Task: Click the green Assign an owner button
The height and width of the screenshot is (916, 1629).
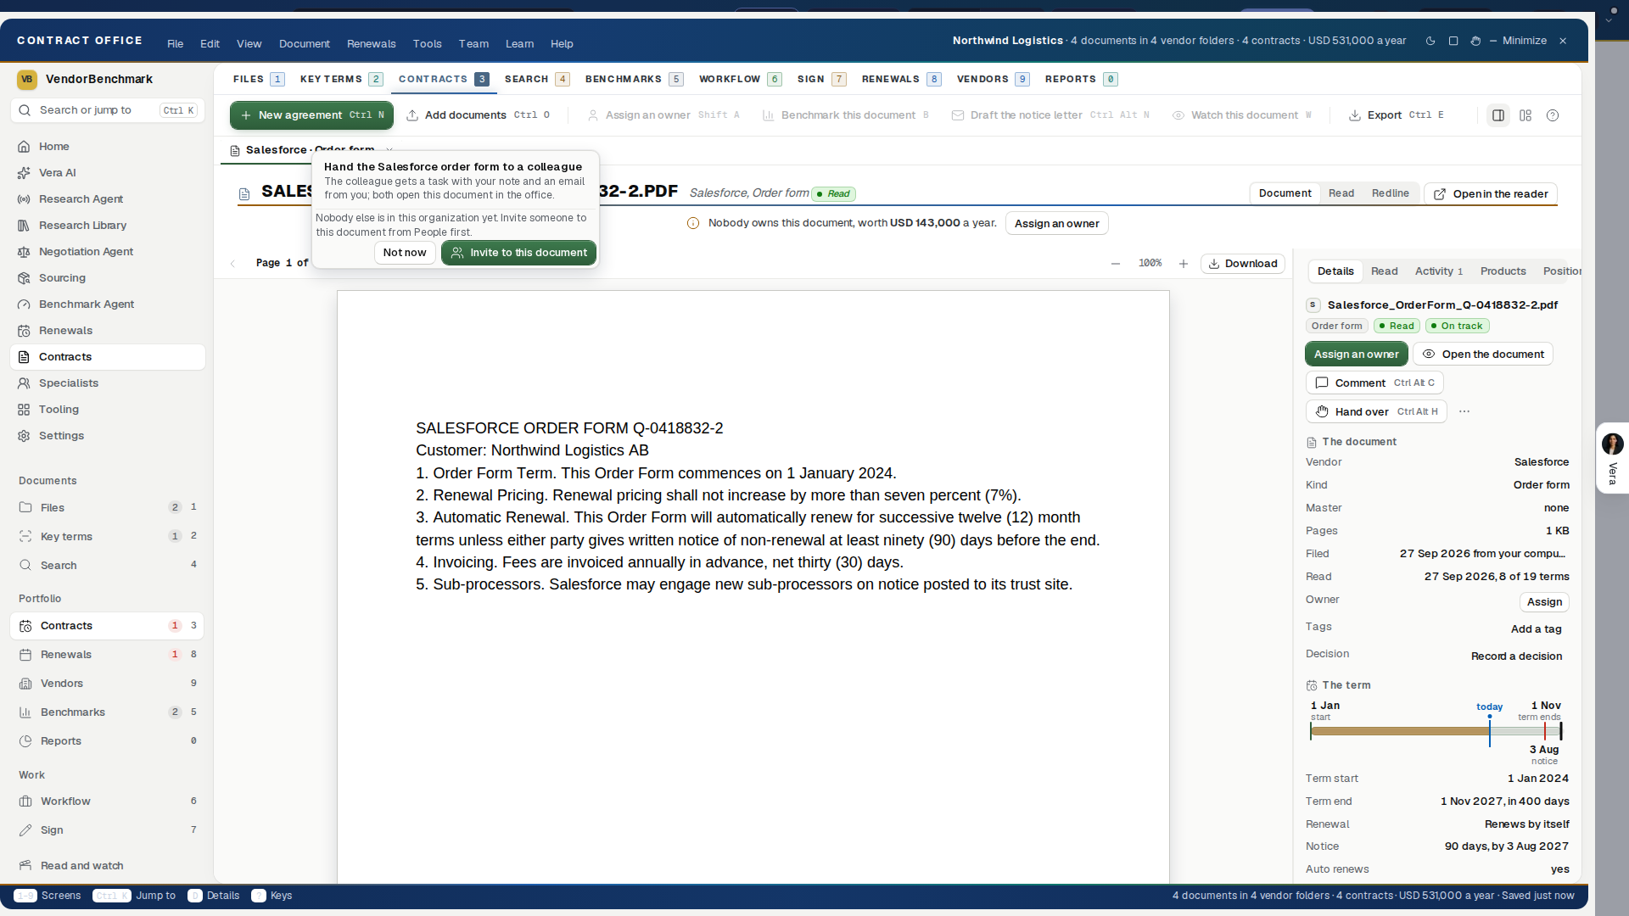Action: [1357, 355]
